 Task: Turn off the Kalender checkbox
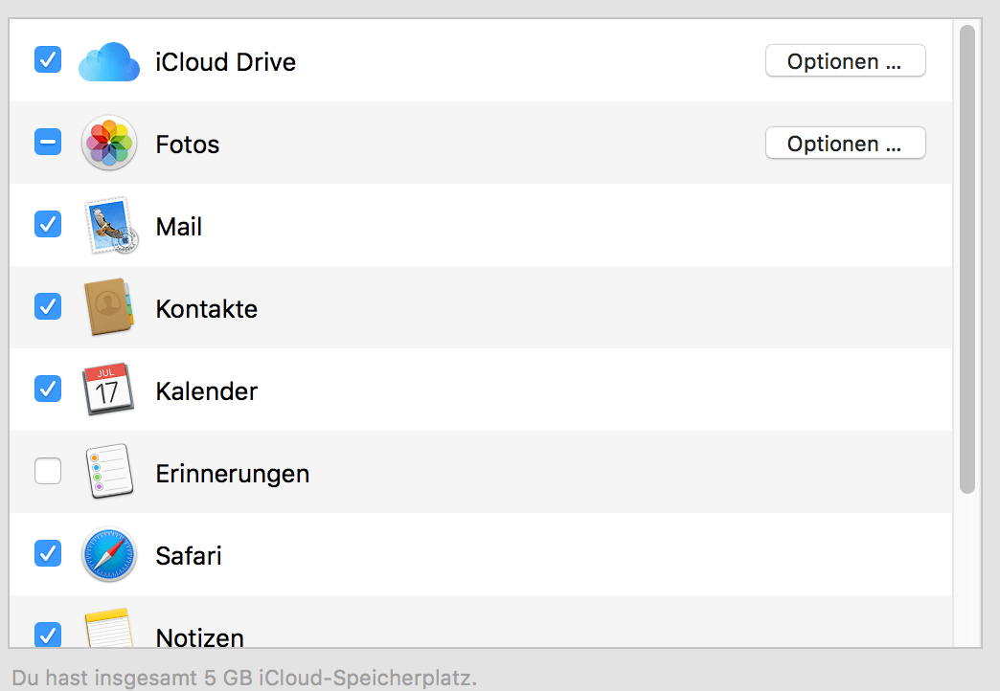pyautogui.click(x=48, y=390)
